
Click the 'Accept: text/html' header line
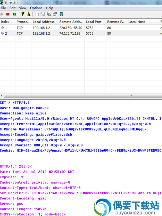point(75,124)
